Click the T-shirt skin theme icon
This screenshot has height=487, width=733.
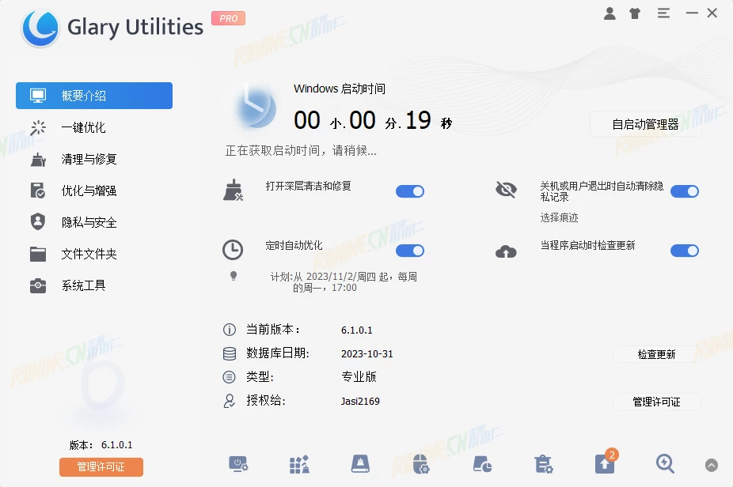point(635,13)
